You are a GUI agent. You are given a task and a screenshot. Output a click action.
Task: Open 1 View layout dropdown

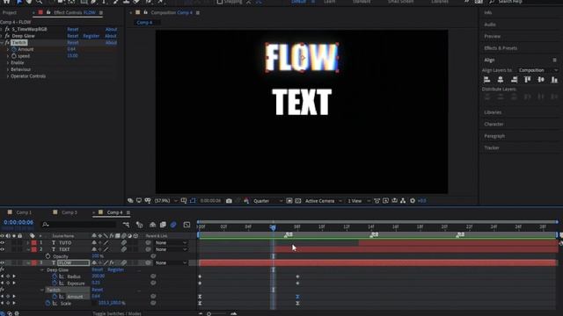tap(358, 201)
